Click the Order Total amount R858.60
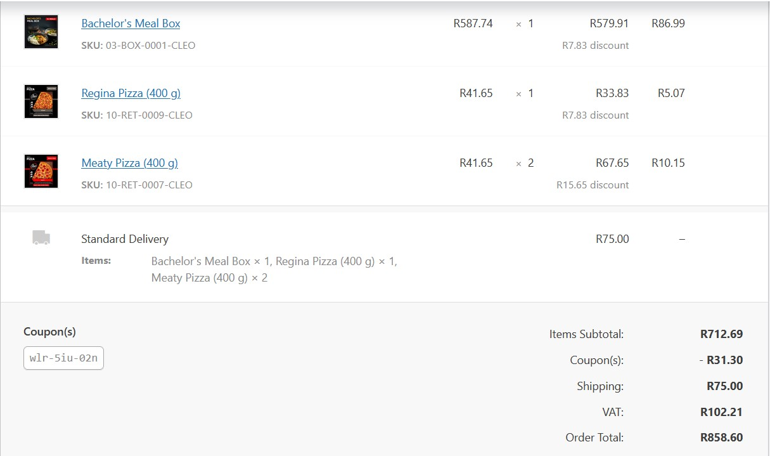 tap(721, 438)
